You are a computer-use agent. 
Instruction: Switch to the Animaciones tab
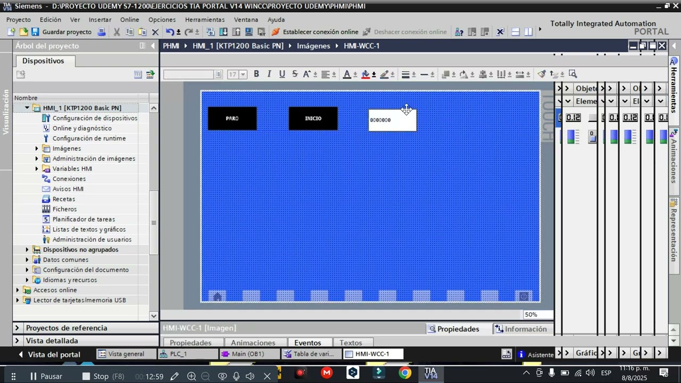[x=253, y=343]
